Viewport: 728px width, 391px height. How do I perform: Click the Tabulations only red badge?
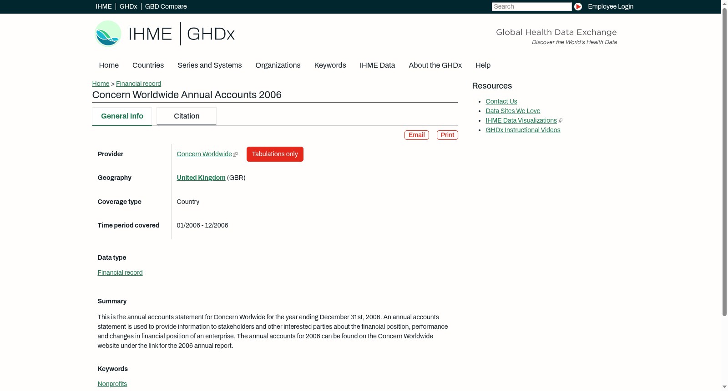[275, 154]
